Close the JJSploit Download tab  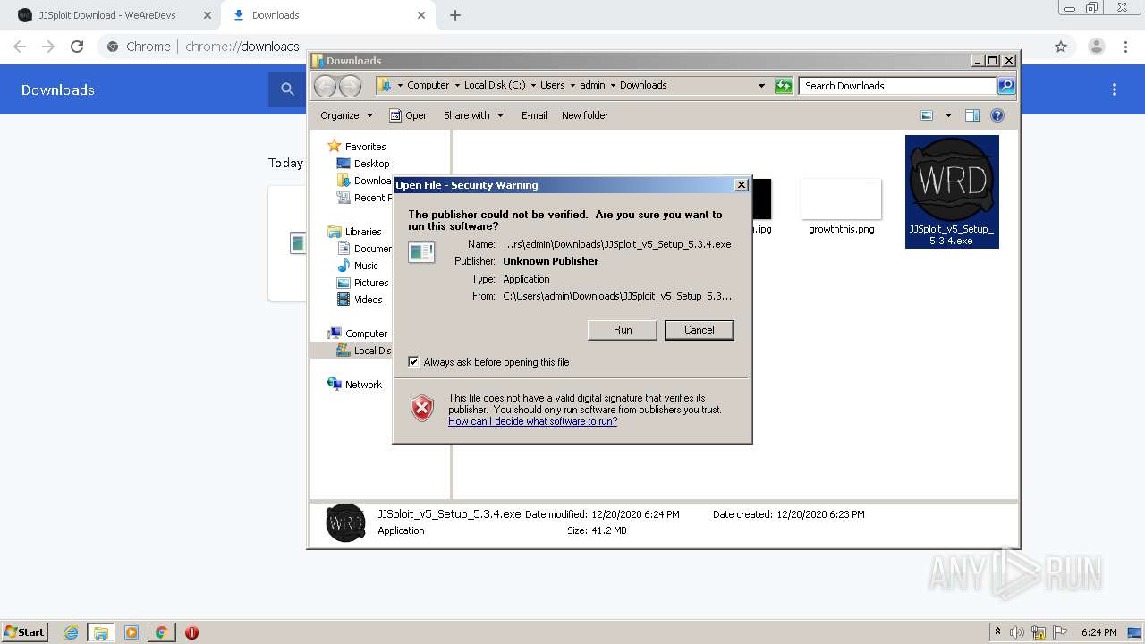point(208,15)
